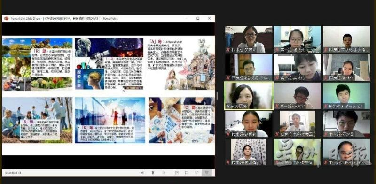Select tile of boy with red-framed glasses
This screenshot has height=184, width=376.
pyautogui.click(x=298, y=96)
